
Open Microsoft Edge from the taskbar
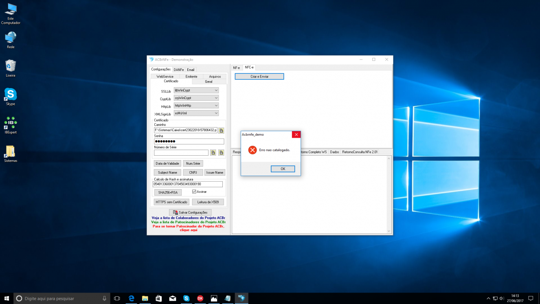(131, 298)
